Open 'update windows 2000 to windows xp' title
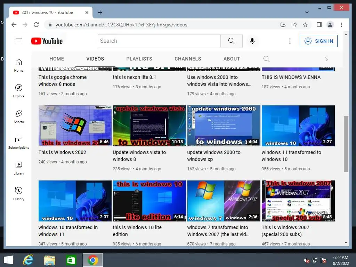356x267 pixels. (214, 156)
